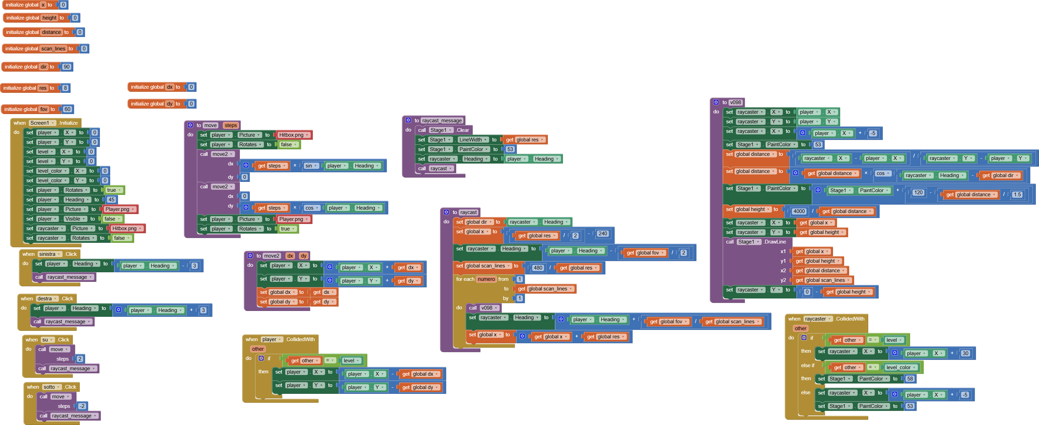Screen dimensions: 1039x425
Task: Open if-block gear in player.CollidedWith event
Action: tap(261, 359)
